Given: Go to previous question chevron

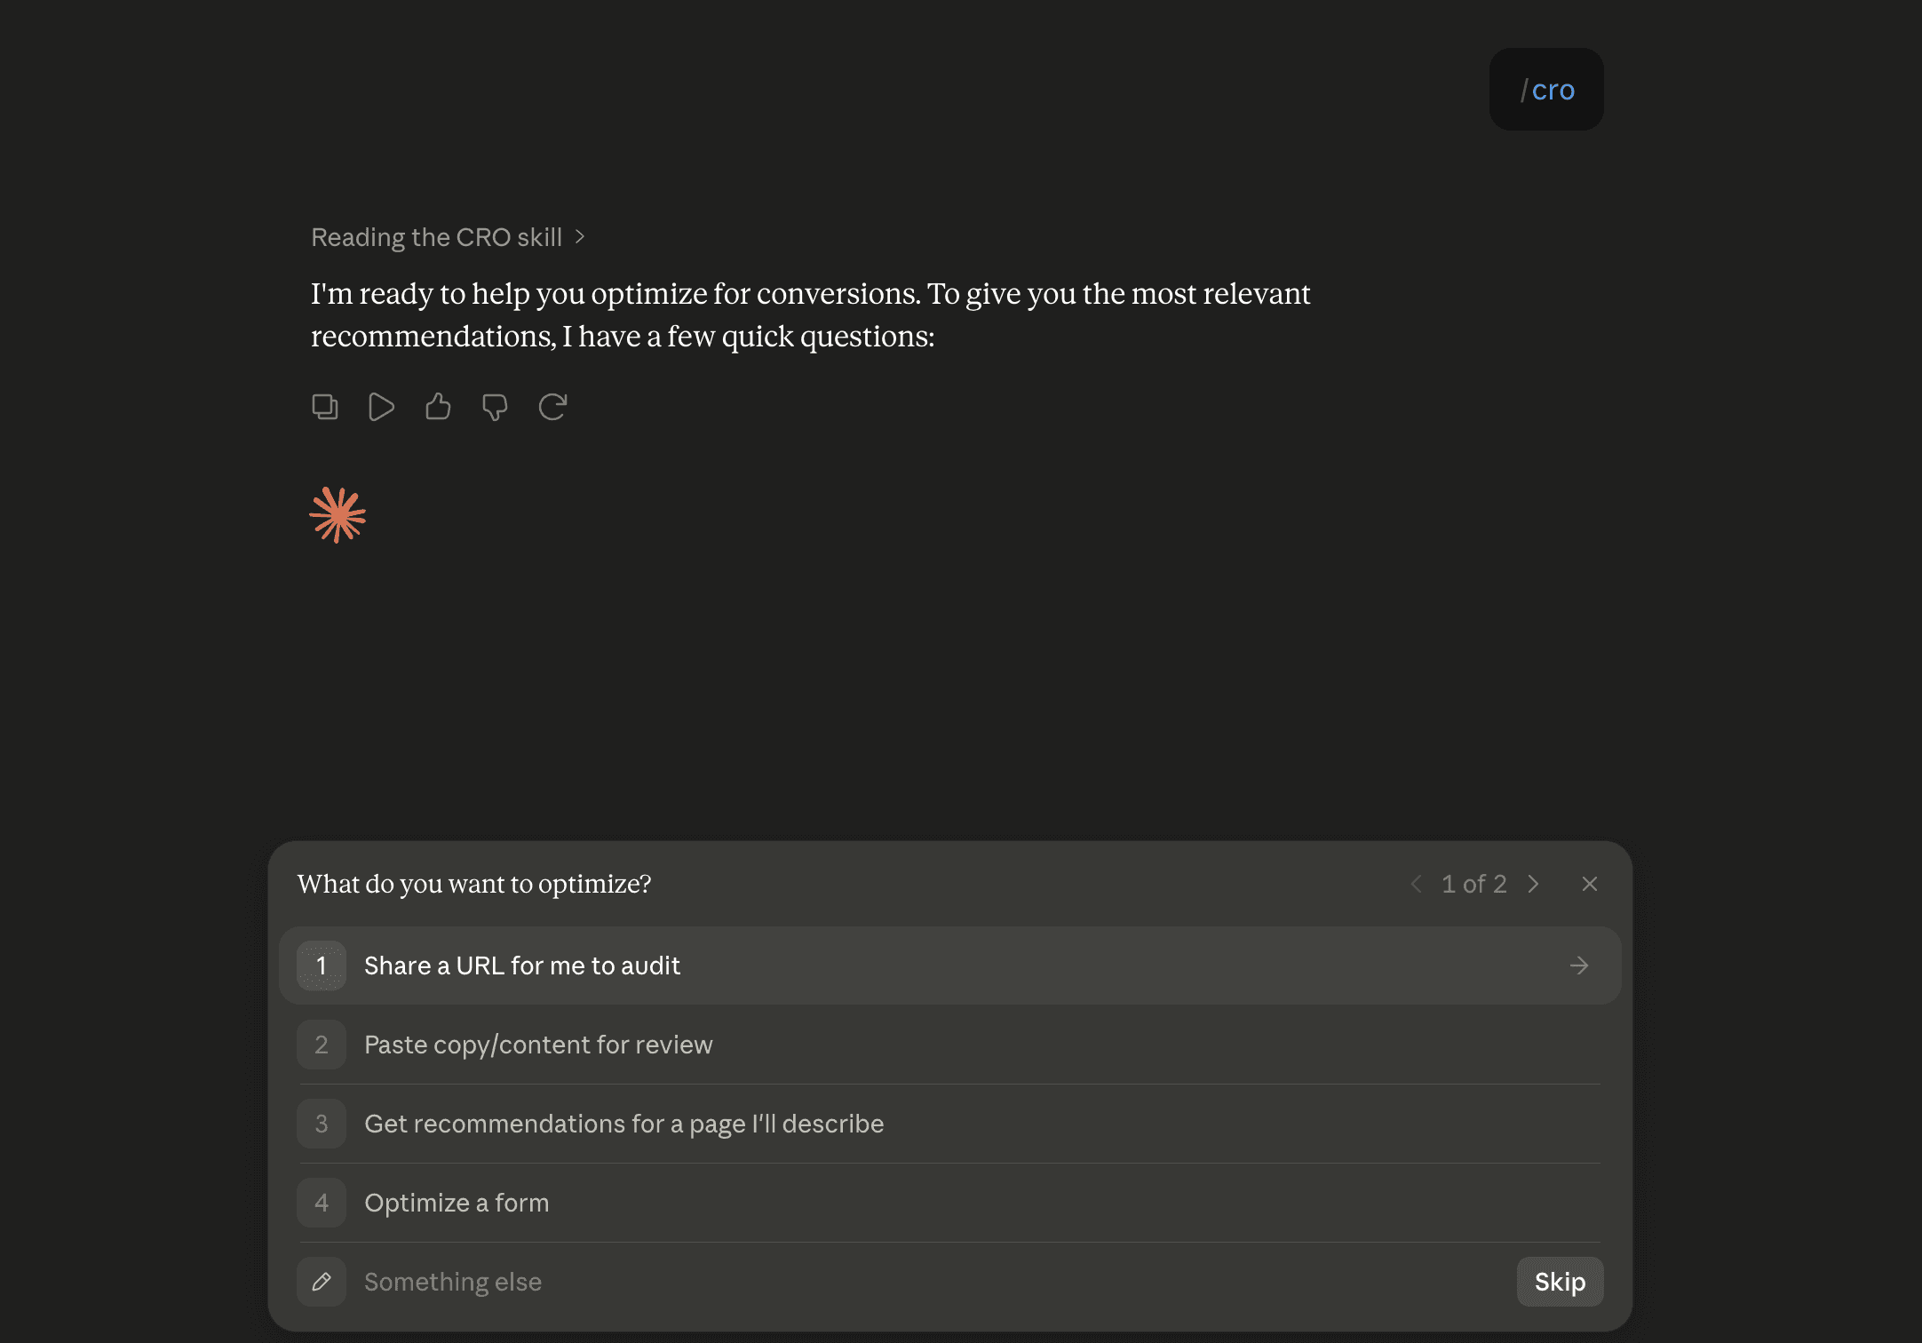Looking at the screenshot, I should click(x=1417, y=884).
